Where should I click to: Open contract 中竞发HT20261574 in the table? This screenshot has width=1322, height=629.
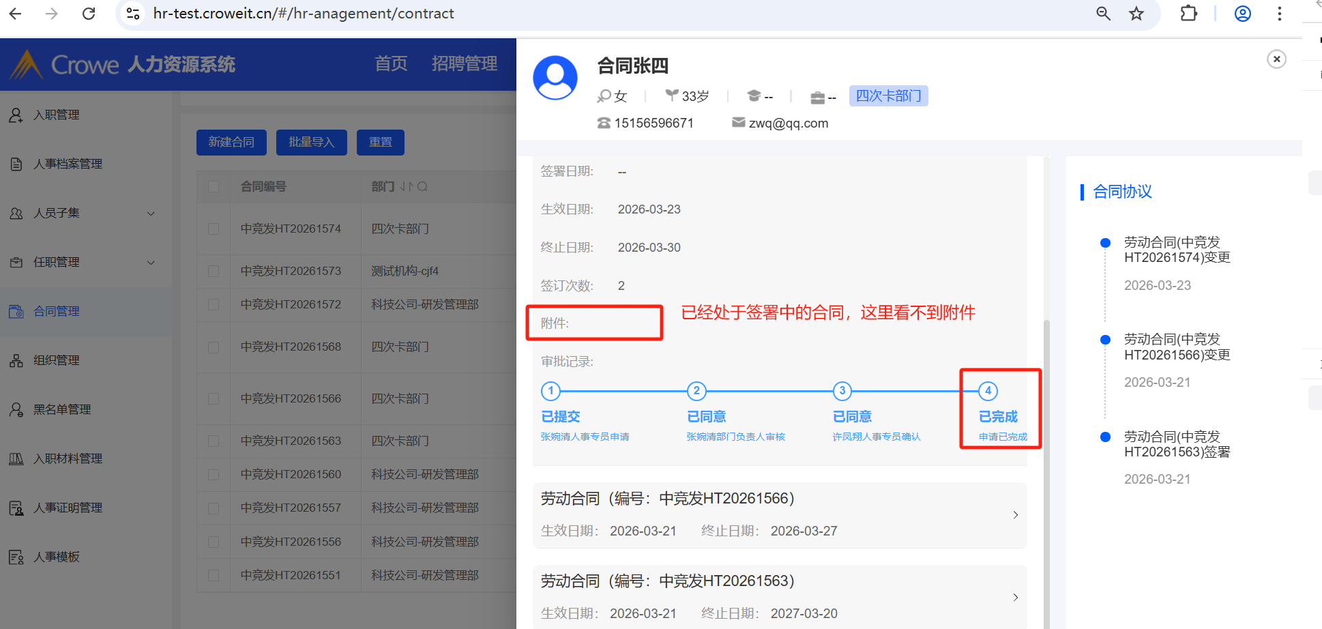291,229
